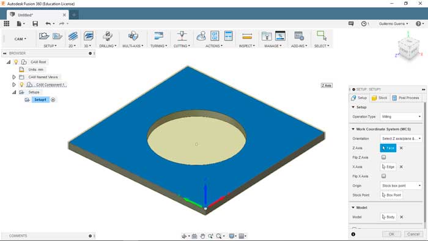
Task: Select Setup1 in the browser tree
Action: point(40,100)
